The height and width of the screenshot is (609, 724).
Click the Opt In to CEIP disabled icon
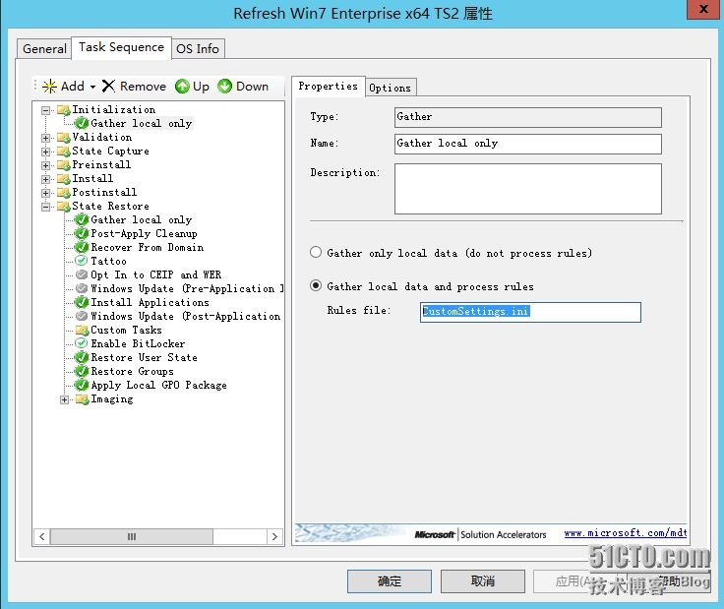pos(82,274)
